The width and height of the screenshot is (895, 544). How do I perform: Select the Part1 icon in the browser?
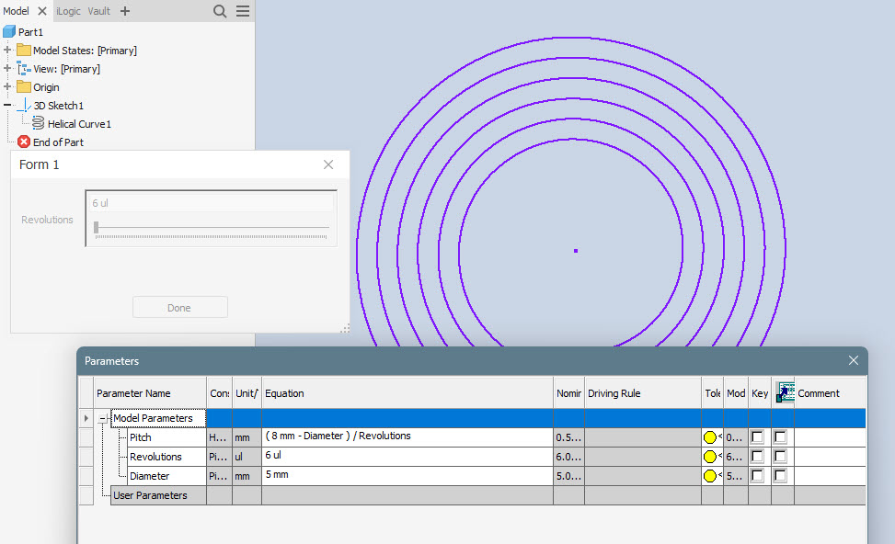coord(11,31)
